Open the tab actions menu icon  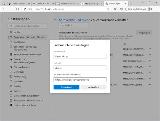point(4,4)
